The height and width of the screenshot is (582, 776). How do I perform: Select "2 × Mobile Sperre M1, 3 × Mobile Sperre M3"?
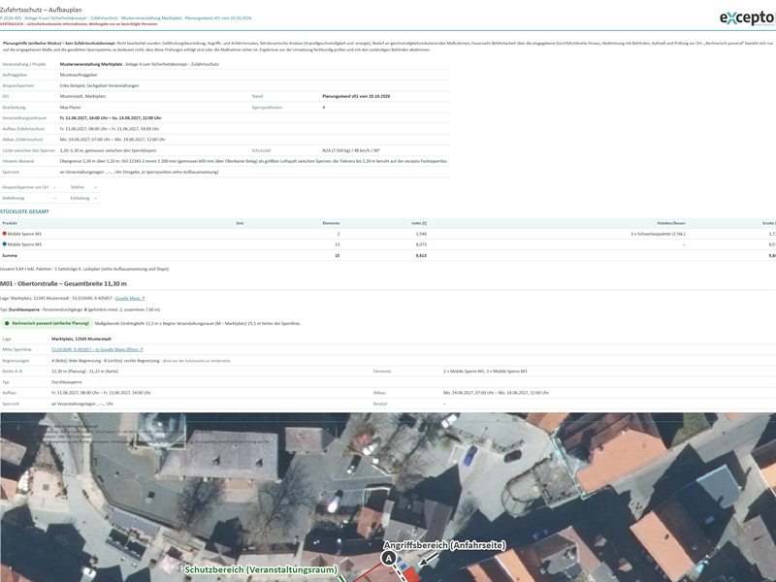[485, 372]
